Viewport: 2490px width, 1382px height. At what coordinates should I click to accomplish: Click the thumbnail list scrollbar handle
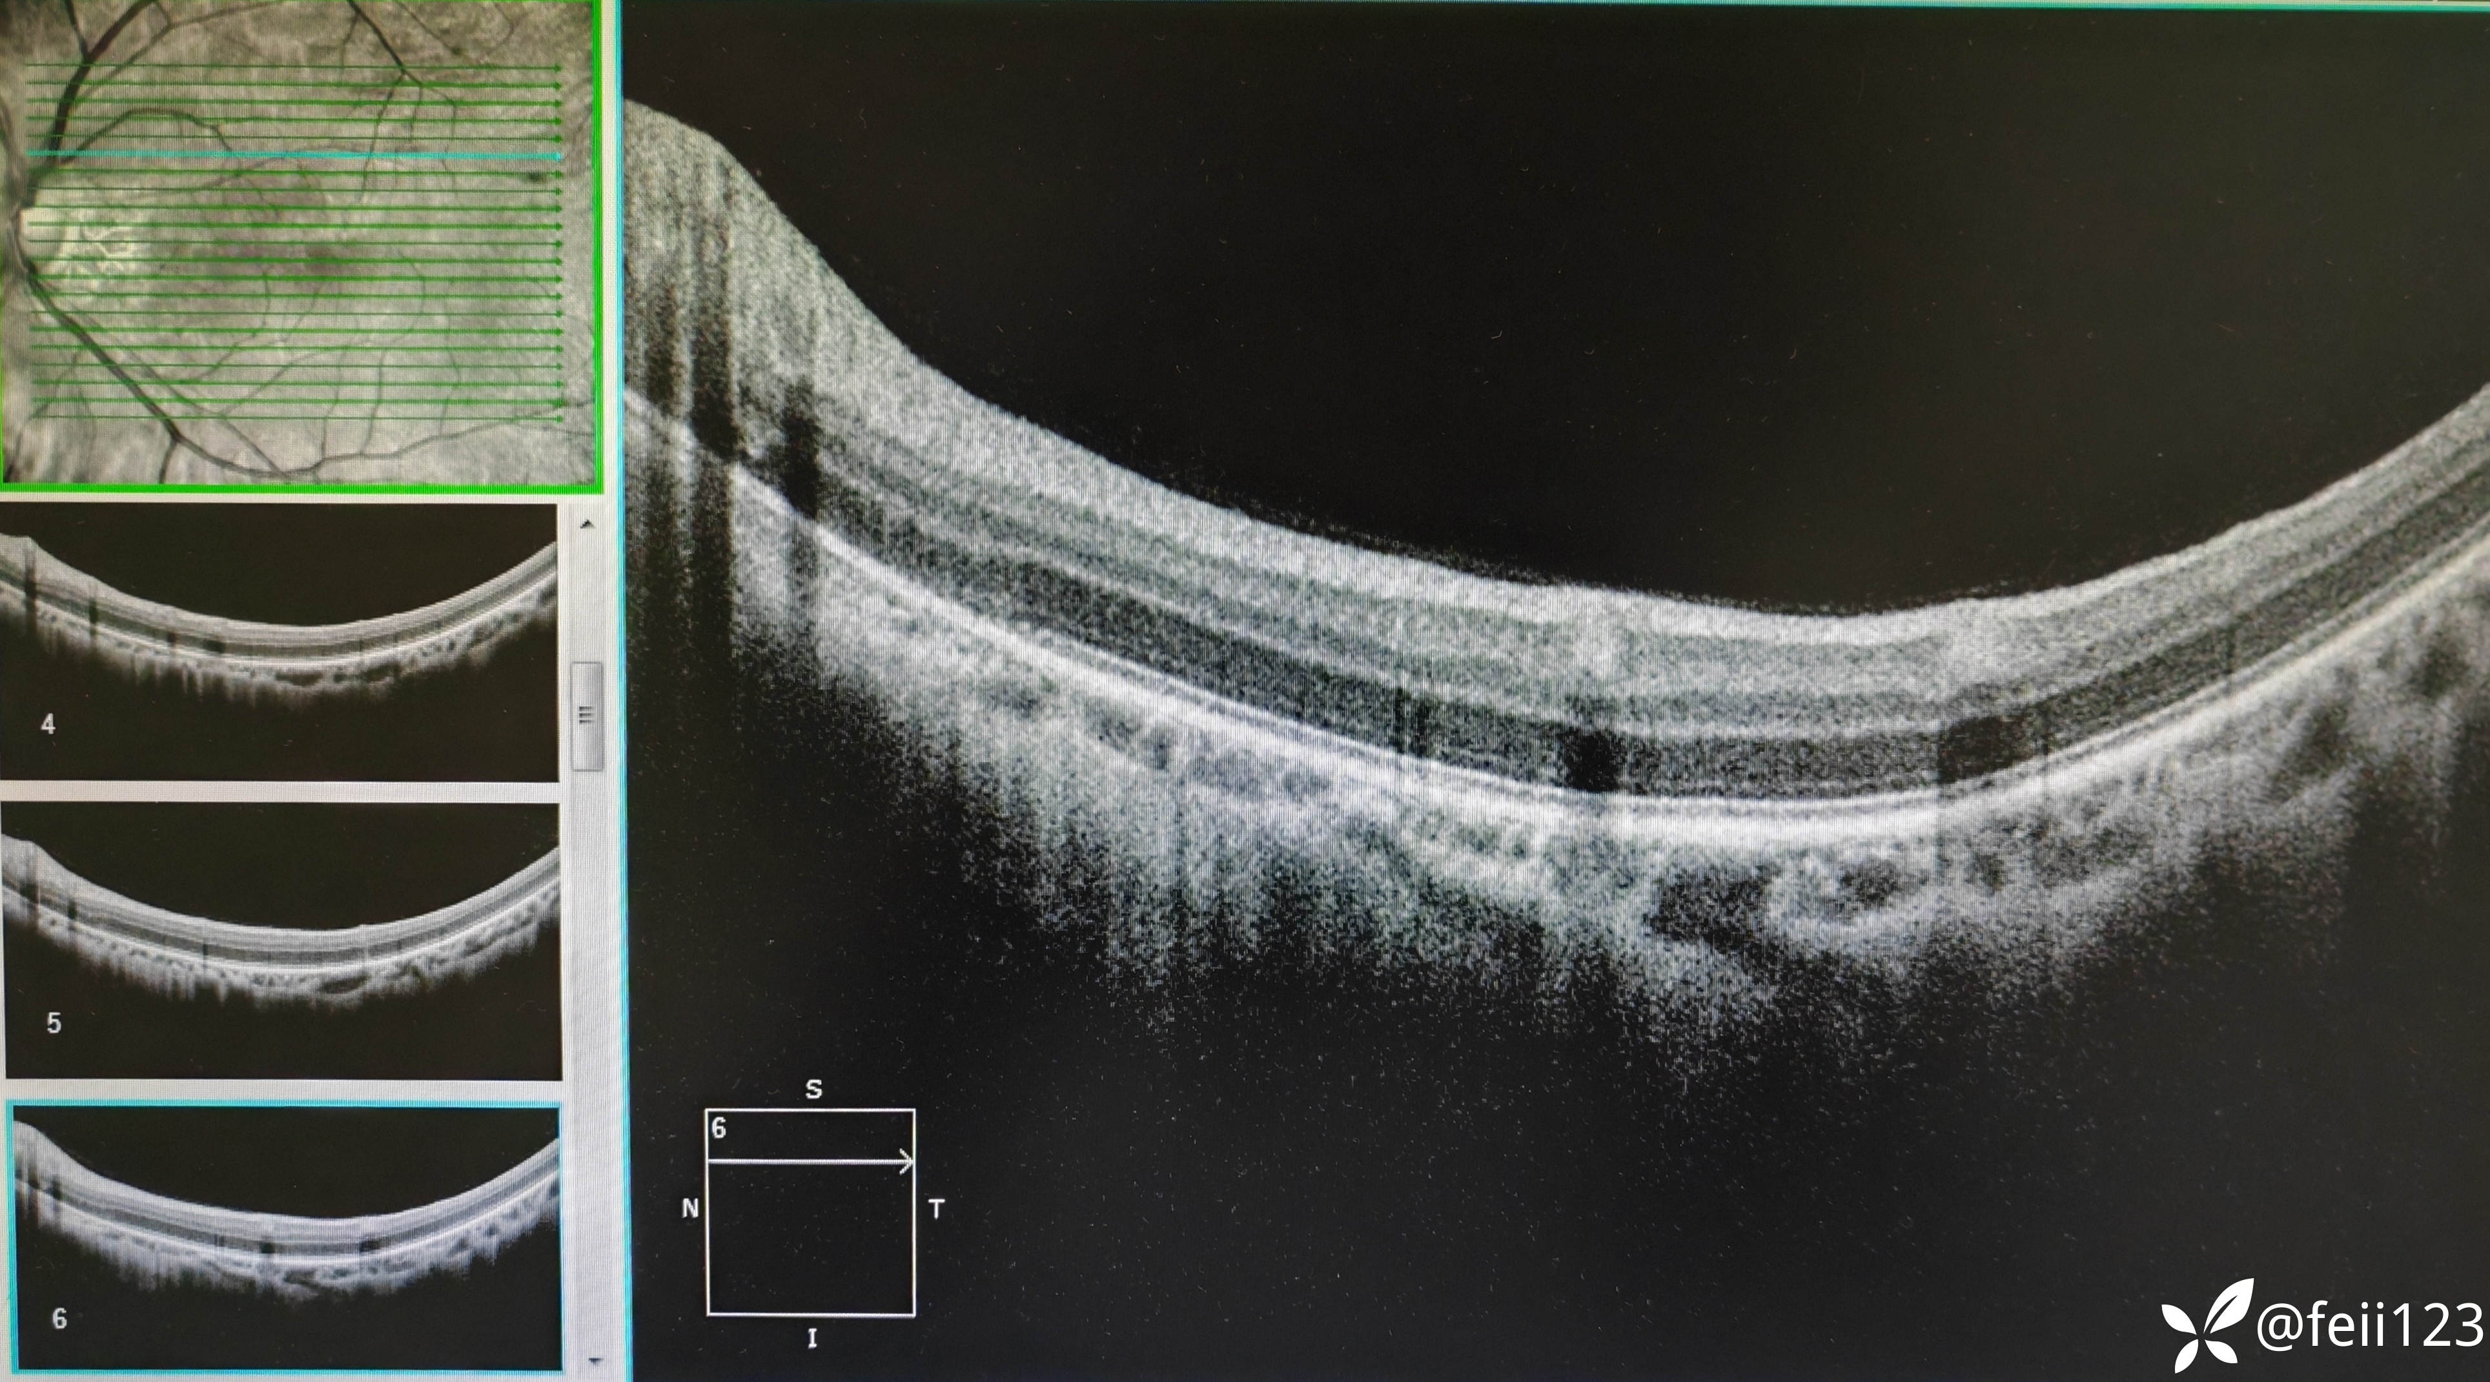tap(586, 715)
